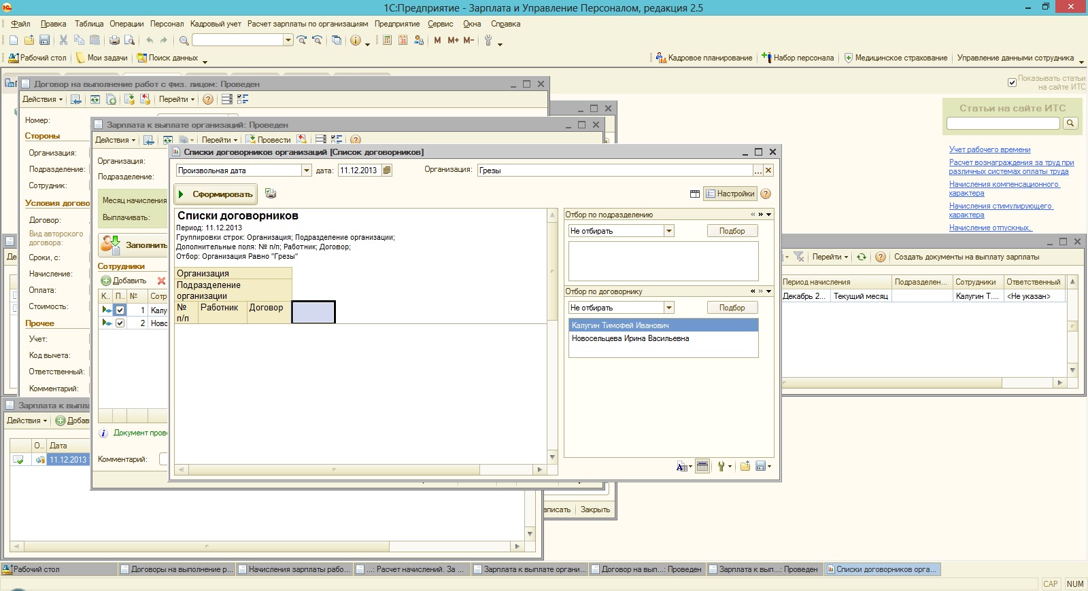This screenshot has height=591, width=1088.
Task: Switch to Рабочий стол taskbar tab
Action: click(x=59, y=569)
